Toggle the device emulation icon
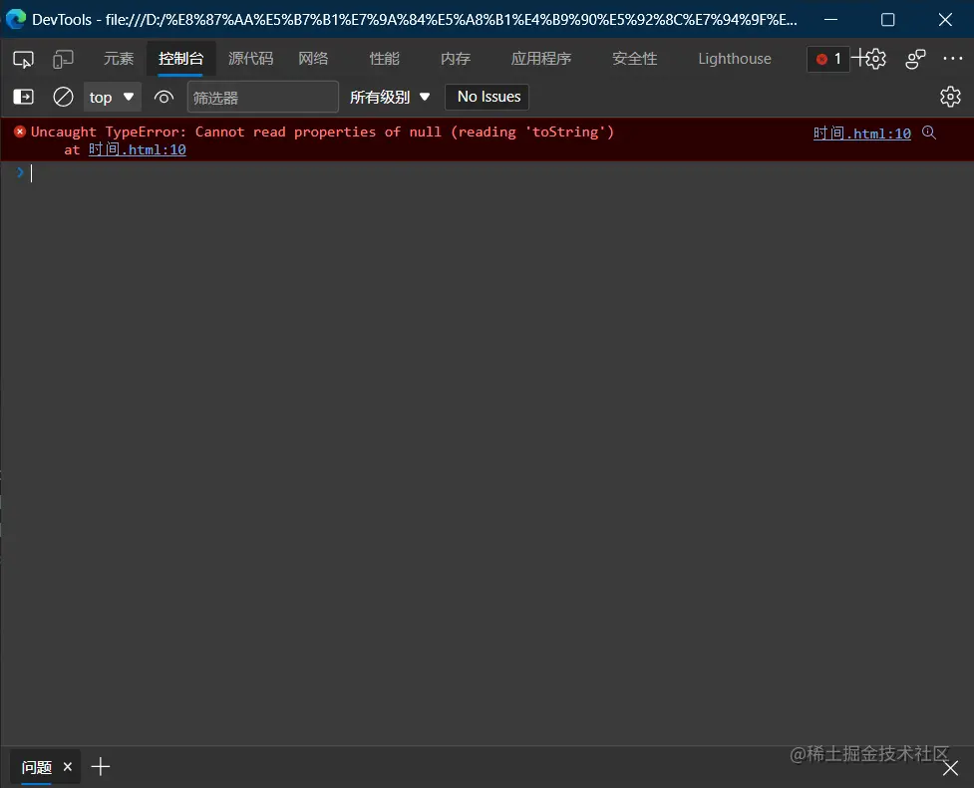This screenshot has height=788, width=974. pyautogui.click(x=63, y=60)
